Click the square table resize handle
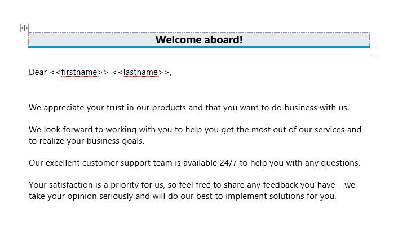Image resolution: width=398 pixels, height=230 pixels. 374,52
